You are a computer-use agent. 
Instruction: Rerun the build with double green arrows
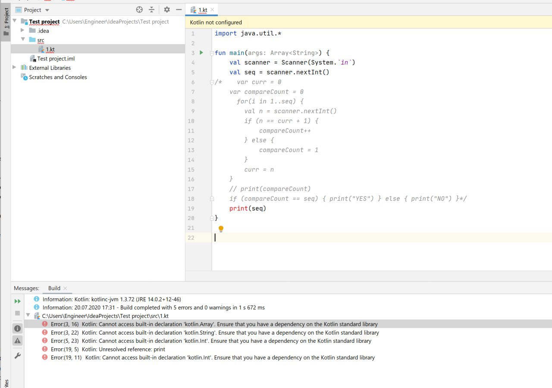coord(18,301)
